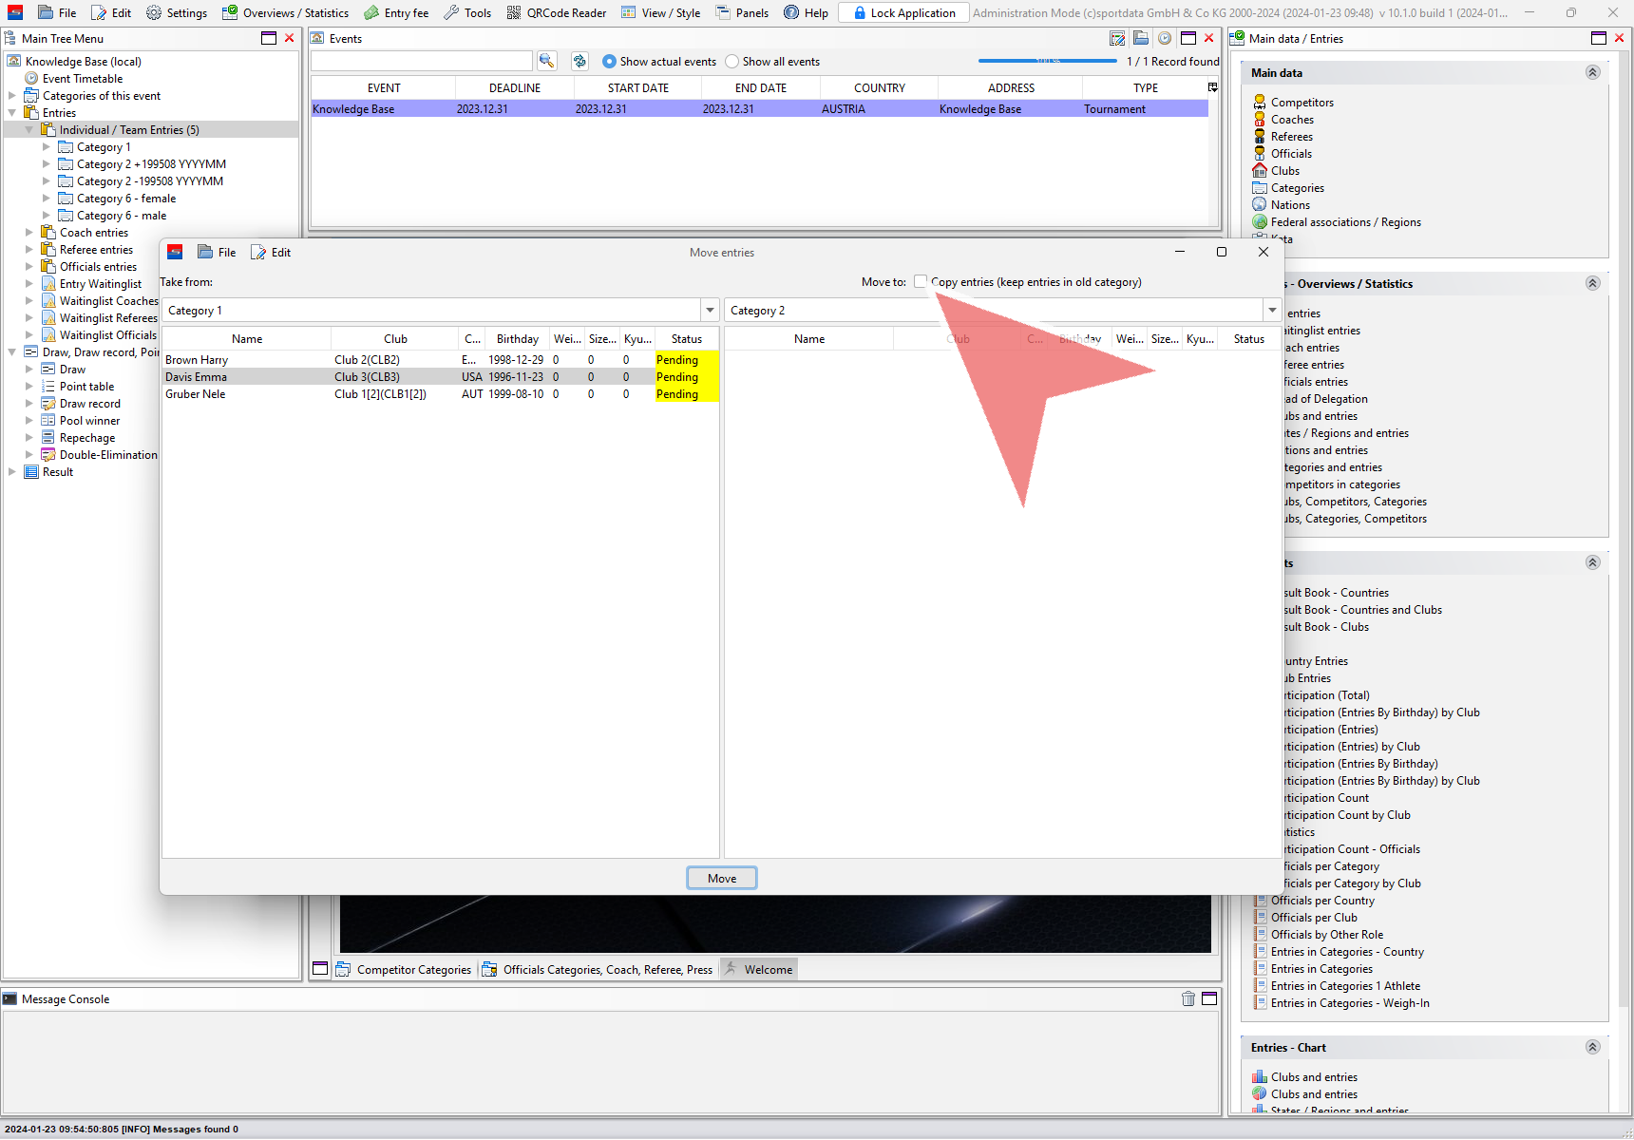Switch to Officials Categories, Coach, Referee, Press tab
The height and width of the screenshot is (1140, 1634).
coord(598,969)
